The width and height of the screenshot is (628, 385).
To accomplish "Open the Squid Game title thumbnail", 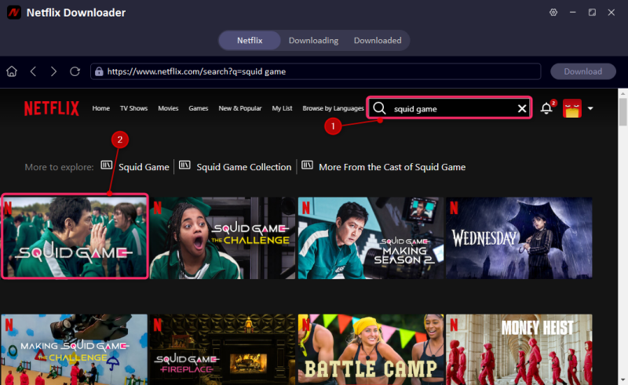I will [x=75, y=236].
